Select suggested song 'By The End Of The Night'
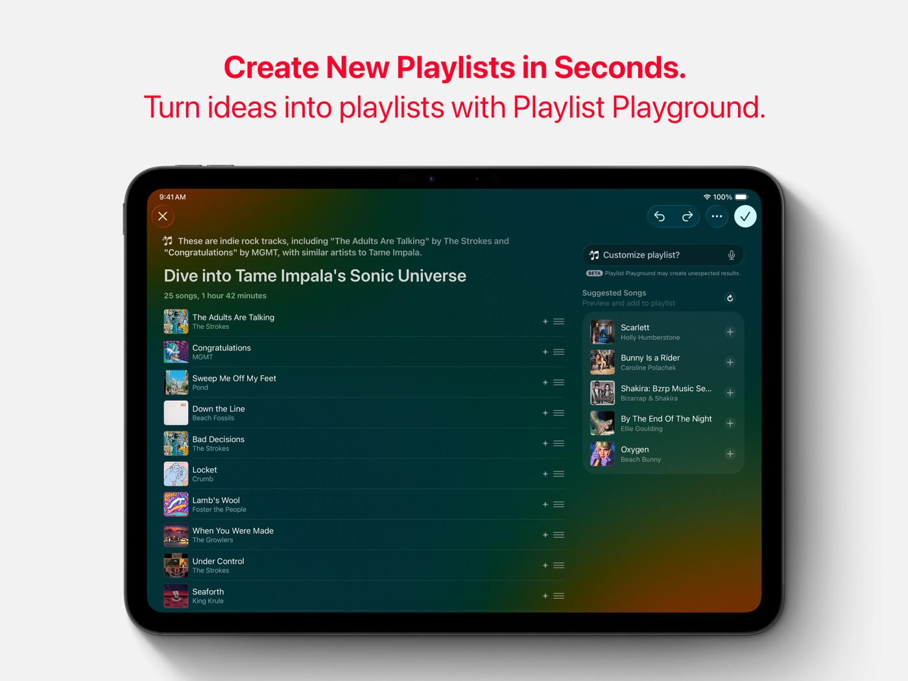Image resolution: width=908 pixels, height=681 pixels. 666,419
